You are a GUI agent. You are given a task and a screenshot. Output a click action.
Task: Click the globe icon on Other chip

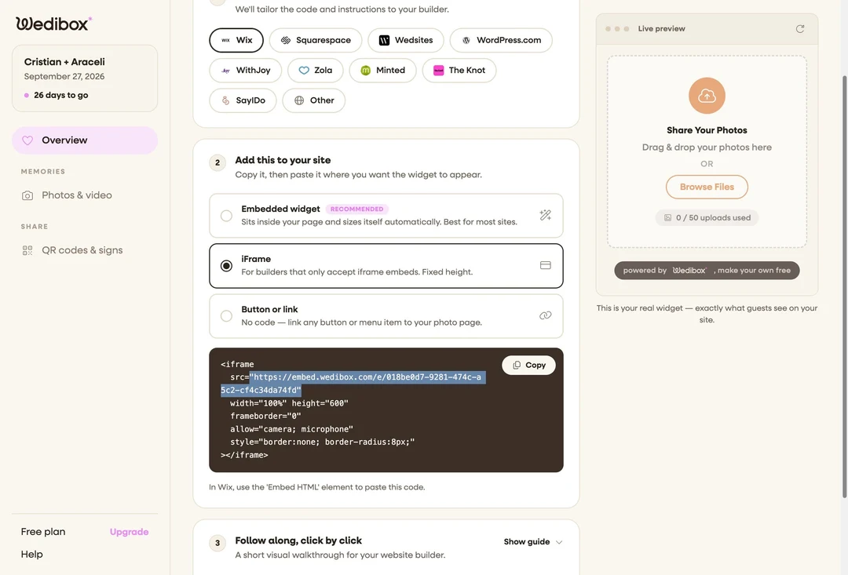pyautogui.click(x=299, y=100)
